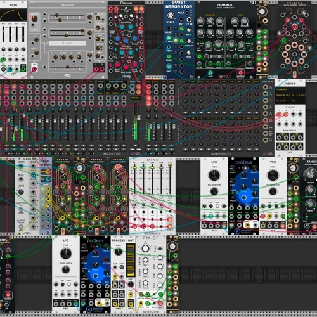
Task: Click bottom-row Proteus large blue button
Action: coord(95,276)
